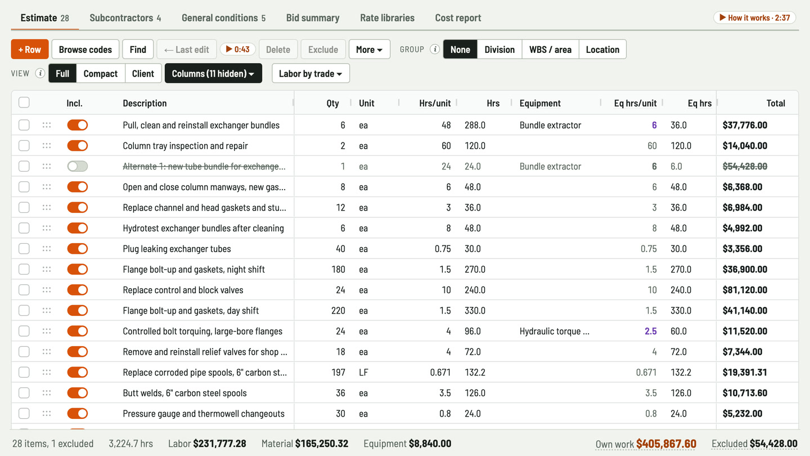Screen dimensions: 810x456
Task: Click drag handle for Alternate 1 row
Action: [x=47, y=166]
